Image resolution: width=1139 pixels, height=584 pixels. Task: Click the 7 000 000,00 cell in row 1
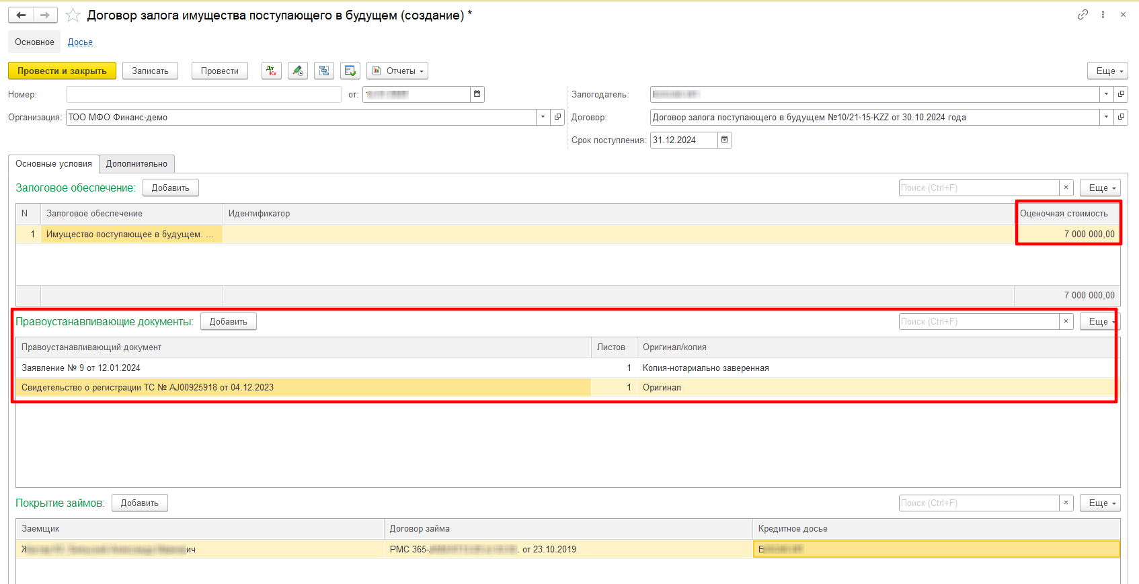[1067, 234]
